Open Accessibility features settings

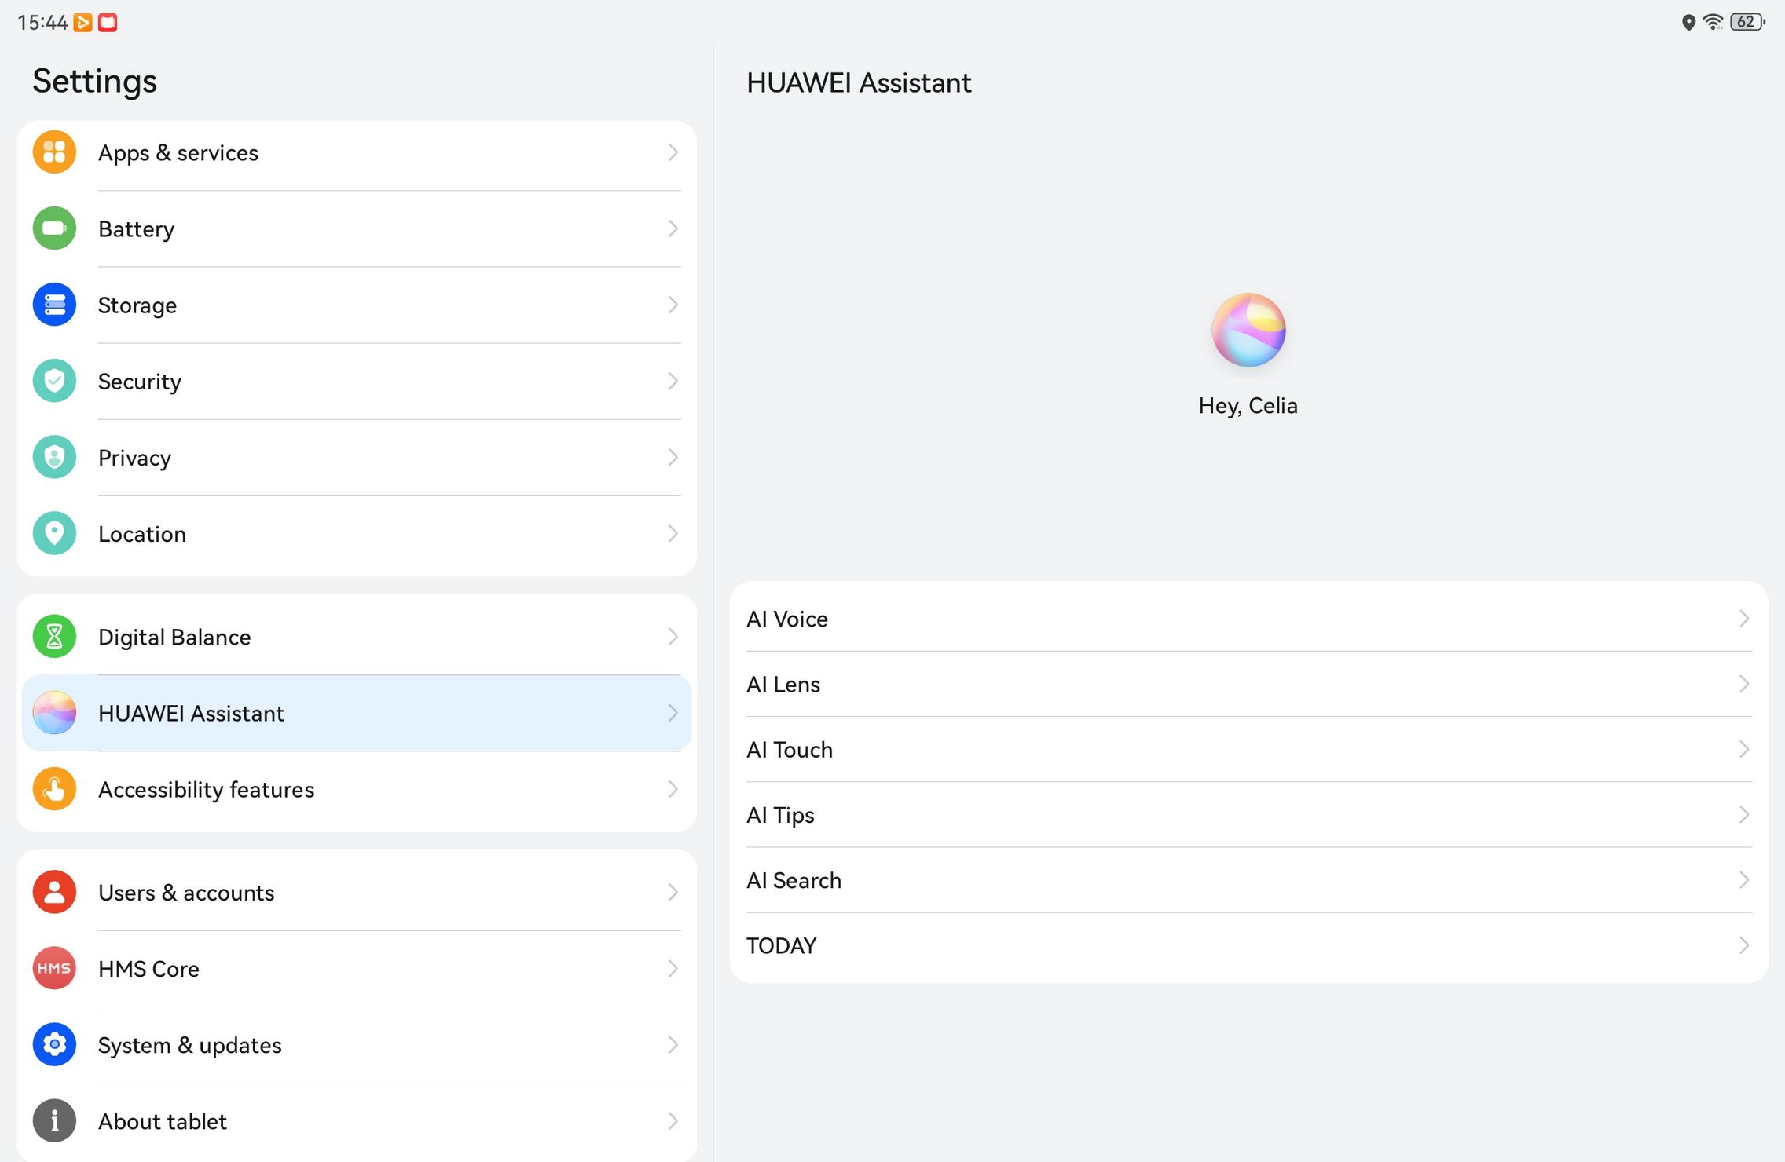pos(357,790)
